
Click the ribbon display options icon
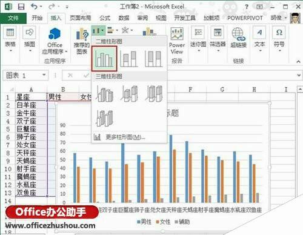click(x=260, y=7)
